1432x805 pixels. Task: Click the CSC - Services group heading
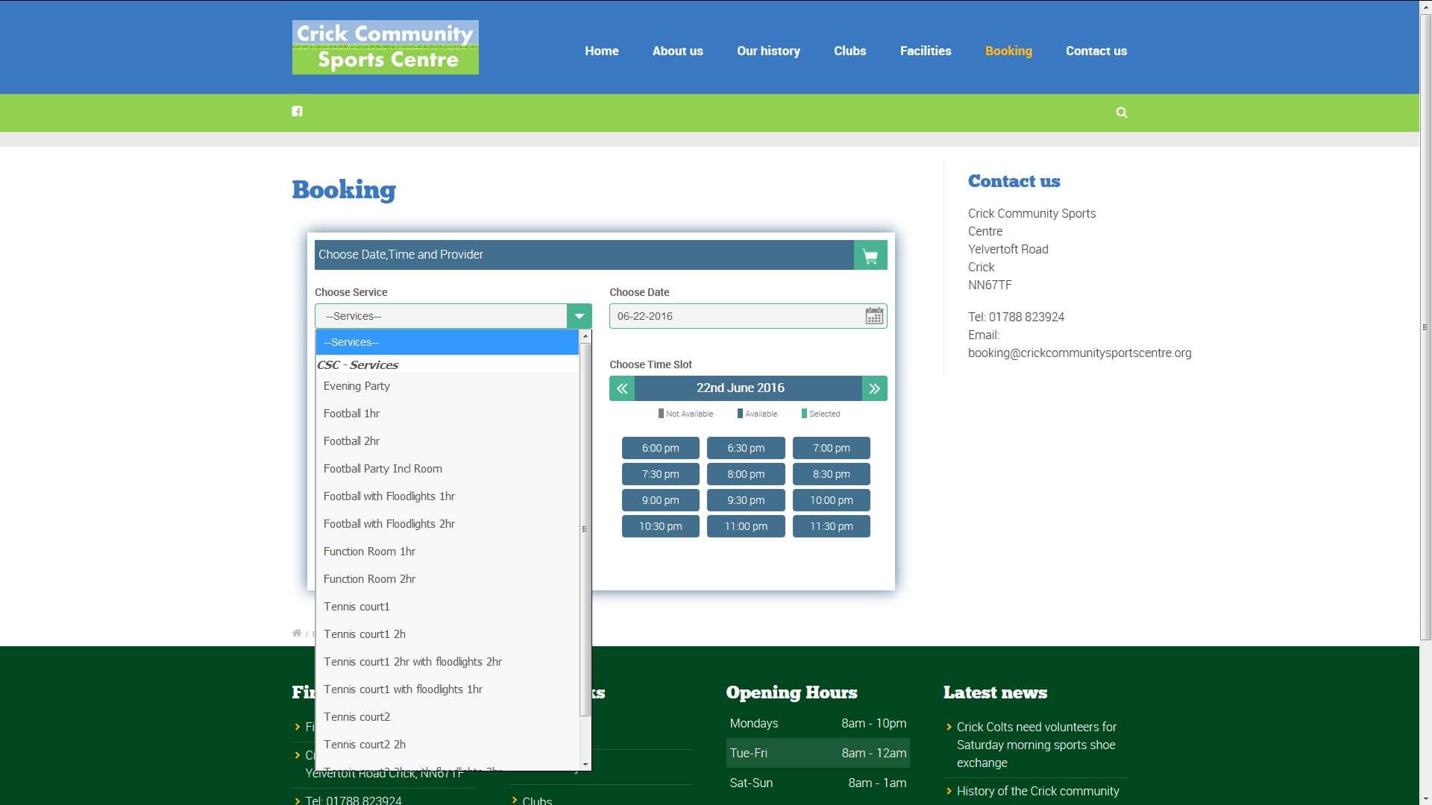click(x=358, y=364)
